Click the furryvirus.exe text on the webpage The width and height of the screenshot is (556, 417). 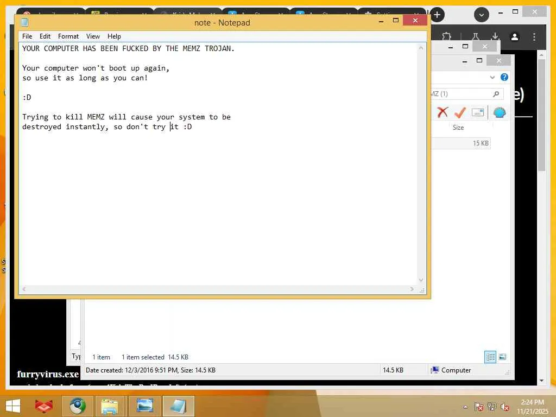48,374
